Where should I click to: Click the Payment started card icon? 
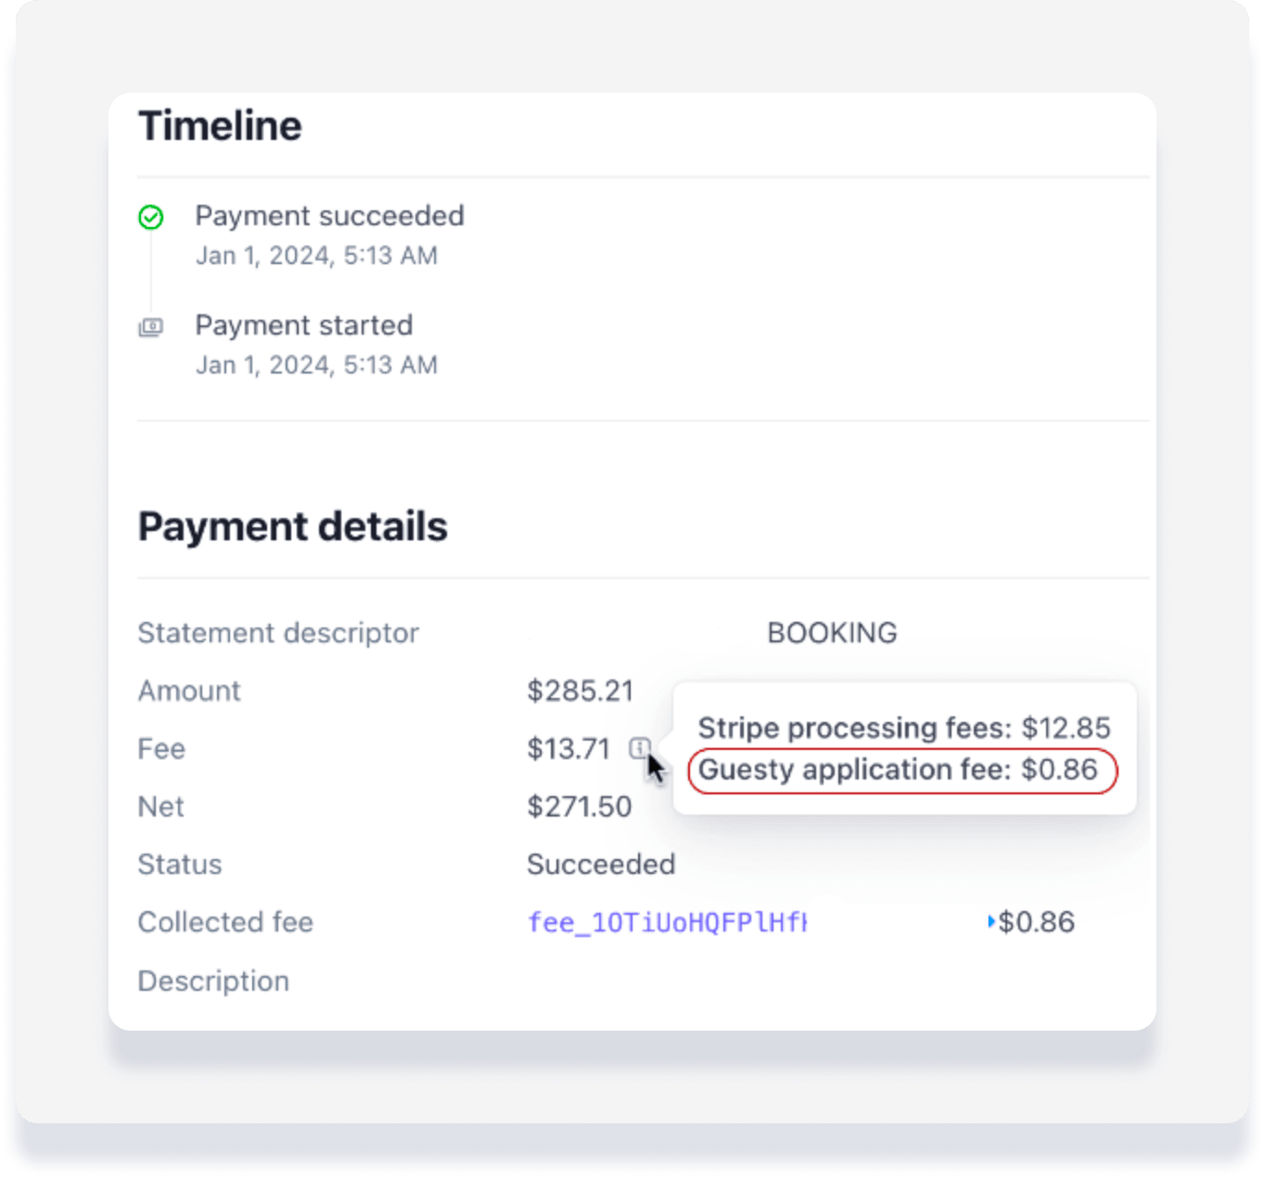(x=151, y=327)
